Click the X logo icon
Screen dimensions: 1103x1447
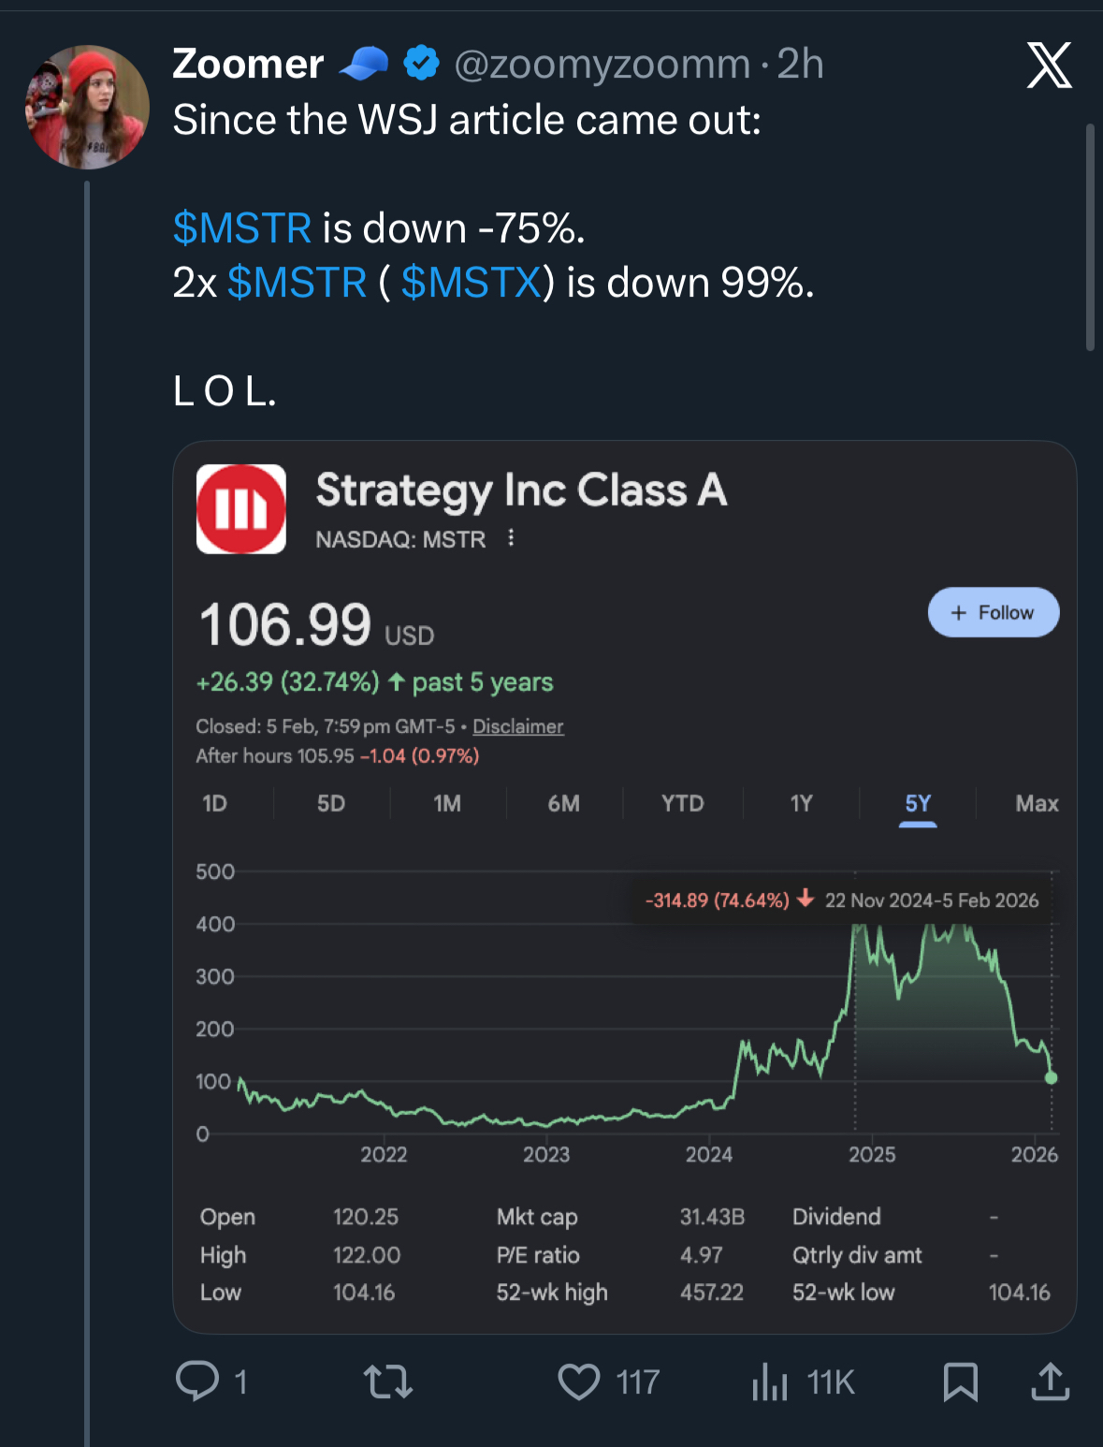point(1049,66)
